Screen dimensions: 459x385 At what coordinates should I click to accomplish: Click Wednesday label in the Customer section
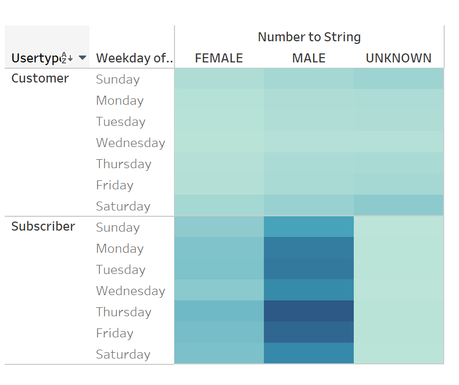pos(131,143)
